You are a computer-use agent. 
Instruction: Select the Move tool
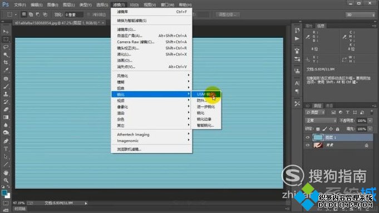coord(6,32)
